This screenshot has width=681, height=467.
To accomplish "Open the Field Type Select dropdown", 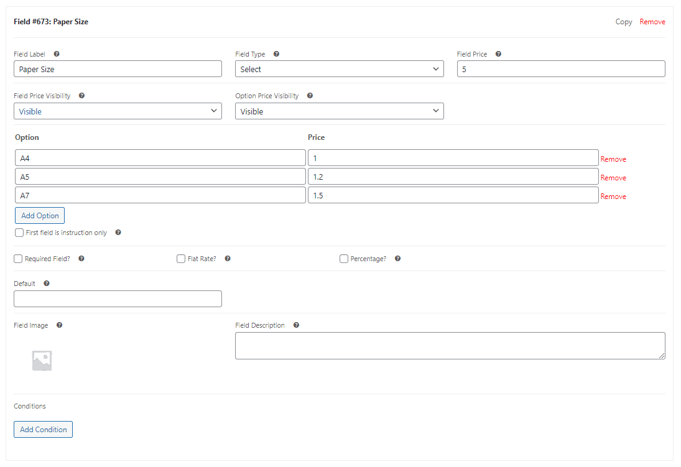I will pyautogui.click(x=339, y=69).
